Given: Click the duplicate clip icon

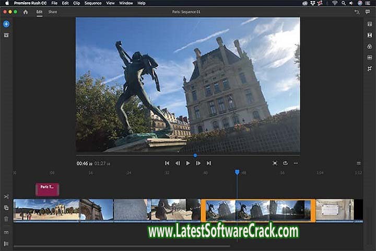Looking at the screenshot, I should (x=6, y=208).
